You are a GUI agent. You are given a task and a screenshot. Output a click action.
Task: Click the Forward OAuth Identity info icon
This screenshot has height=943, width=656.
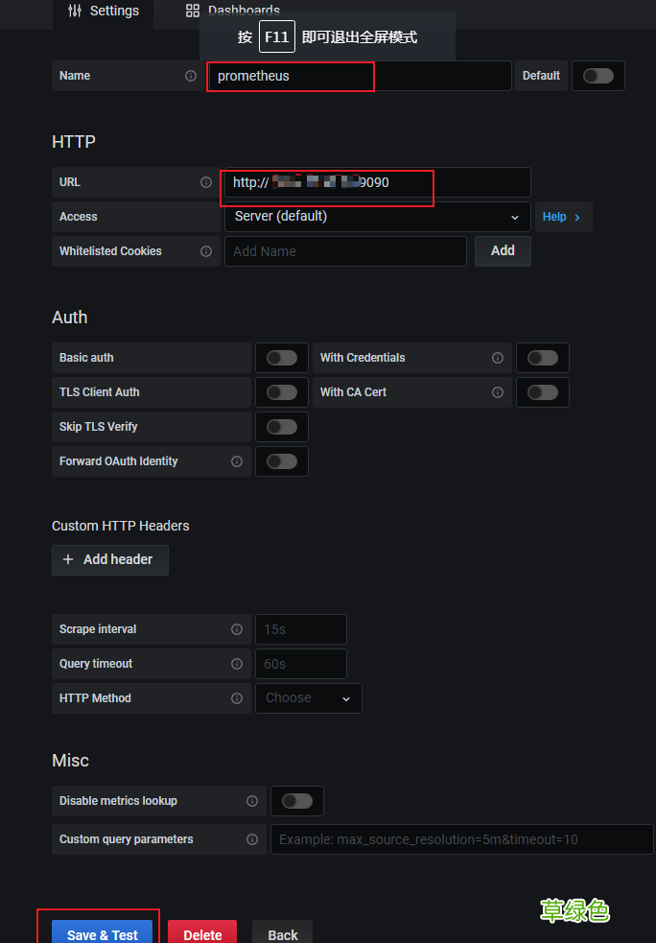(x=237, y=461)
